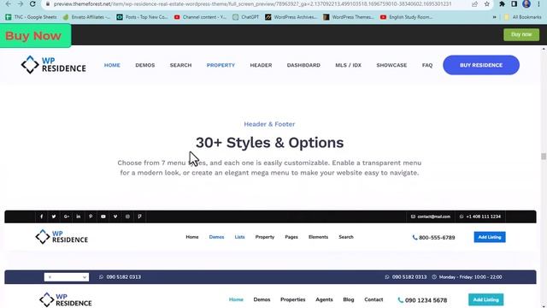The height and width of the screenshot is (308, 547).
Task: Click the Pinterest icon after LinkedIn
Action: (91, 216)
